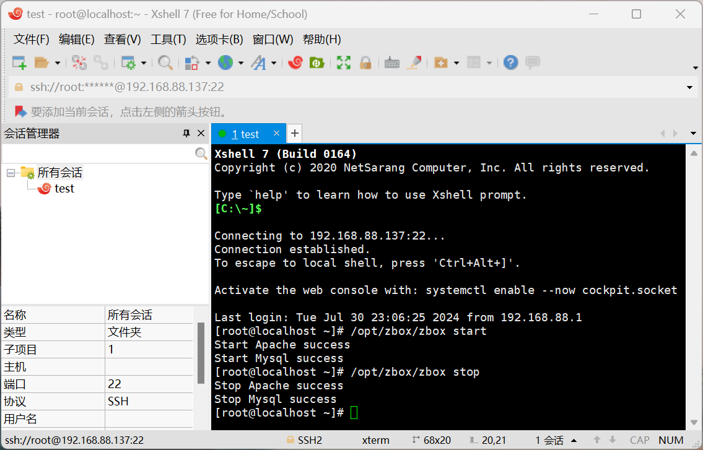This screenshot has width=703, height=450.
Task: Click the terminal scrollbar down arrow
Action: click(x=694, y=422)
